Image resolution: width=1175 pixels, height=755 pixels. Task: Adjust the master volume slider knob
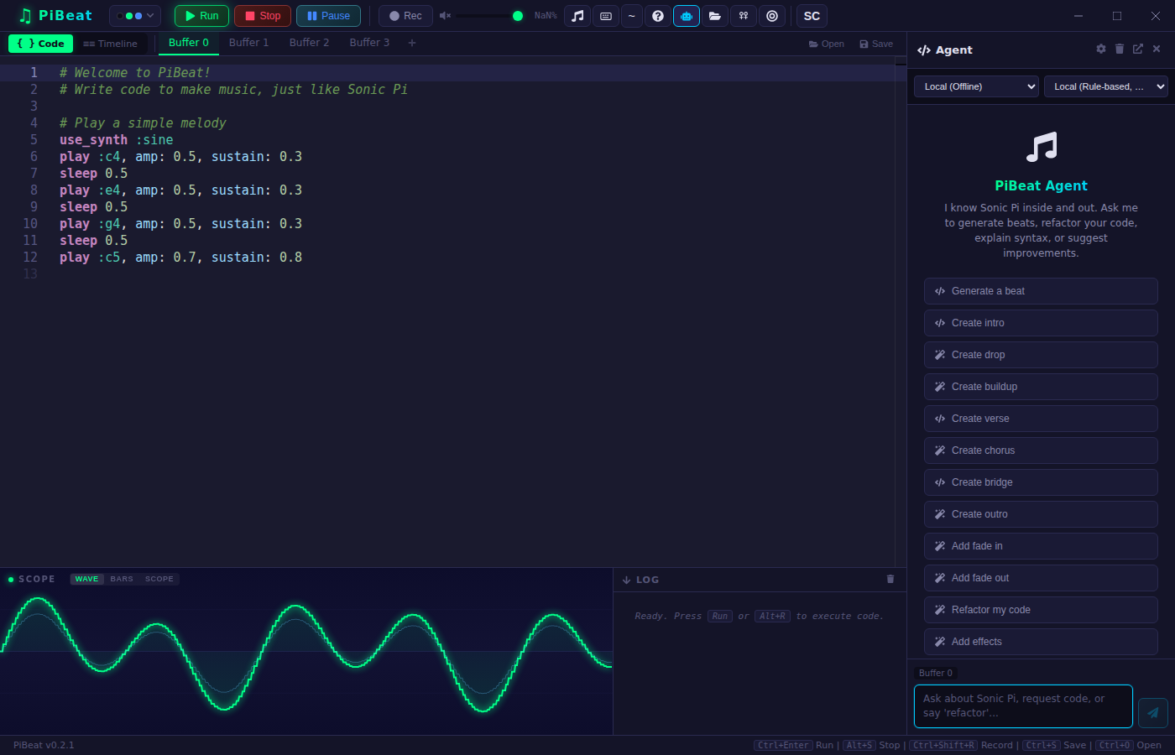pyautogui.click(x=518, y=16)
